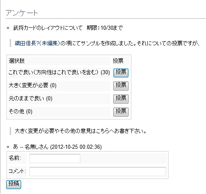This screenshot has height=194, width=206.
Task: Click the その他 (0) option text
Action: pos(20,111)
